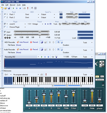Click Audio Recorder save floppy icon
The width and height of the screenshot is (107, 113).
pyautogui.click(x=45, y=50)
